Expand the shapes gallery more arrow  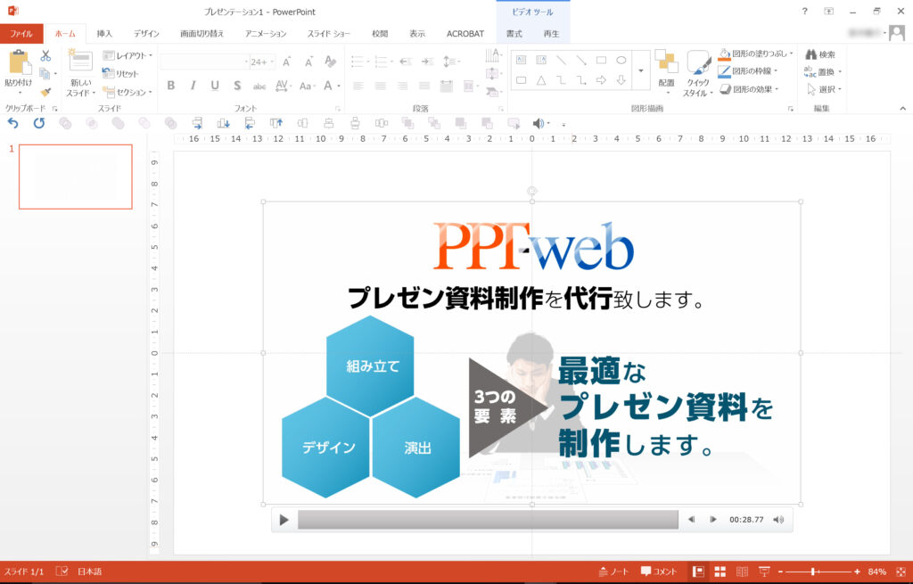640,70
